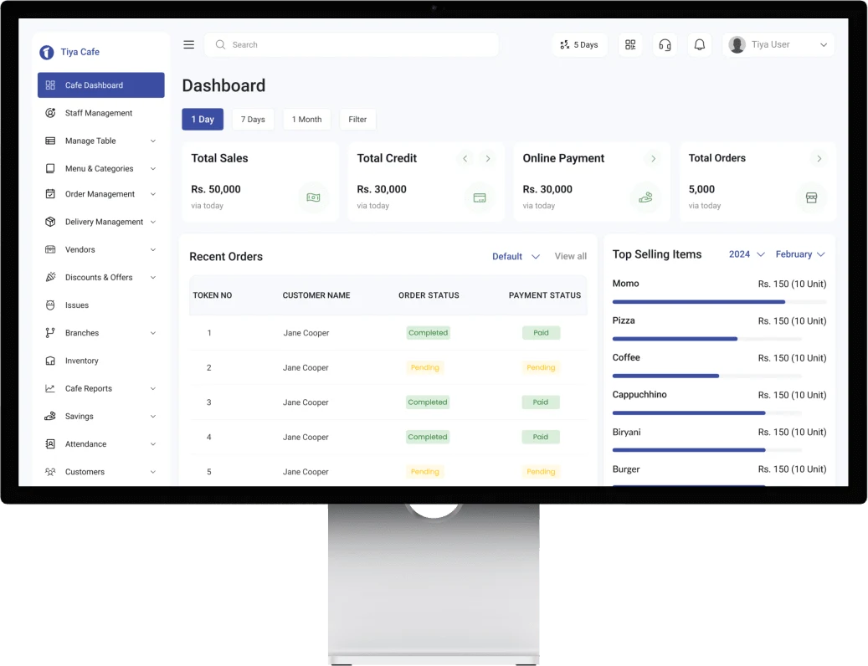Click the headset support icon
Viewport: 868px width, 666px height.
click(665, 45)
